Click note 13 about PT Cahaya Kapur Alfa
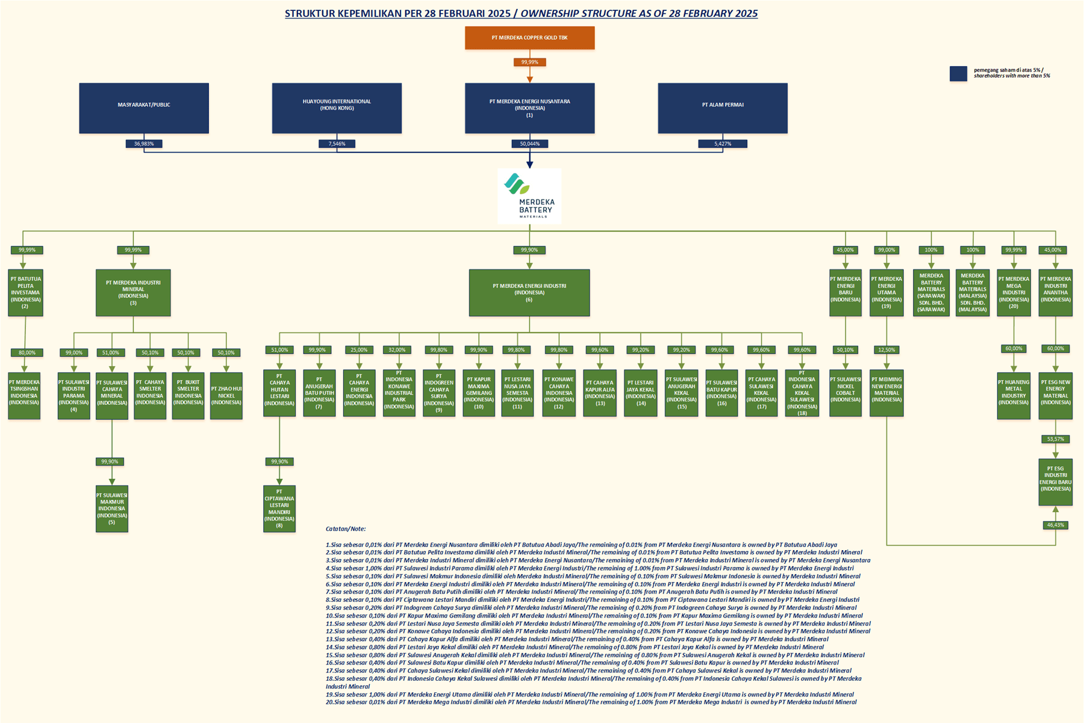 coord(577,639)
